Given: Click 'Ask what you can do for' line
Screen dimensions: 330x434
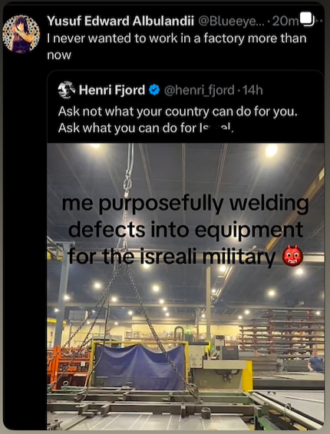Looking at the screenshot, I should (146, 128).
